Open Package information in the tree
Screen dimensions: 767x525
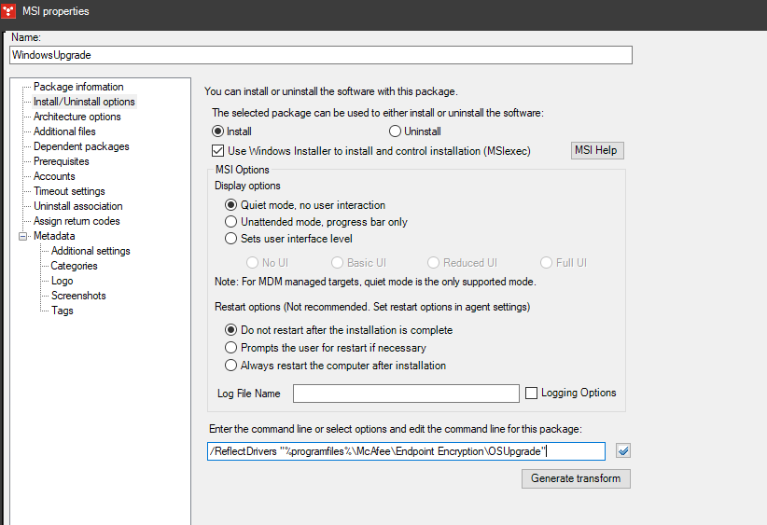click(78, 87)
